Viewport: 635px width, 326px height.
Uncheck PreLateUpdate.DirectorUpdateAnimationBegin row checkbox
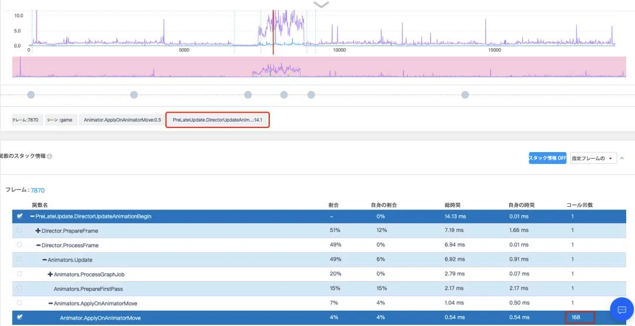19,216
